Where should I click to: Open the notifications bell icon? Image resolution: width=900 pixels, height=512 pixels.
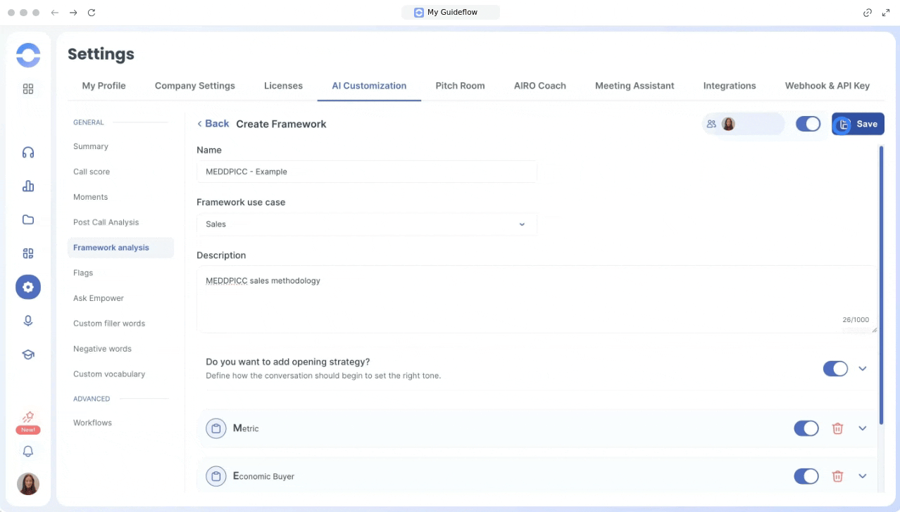click(x=28, y=452)
